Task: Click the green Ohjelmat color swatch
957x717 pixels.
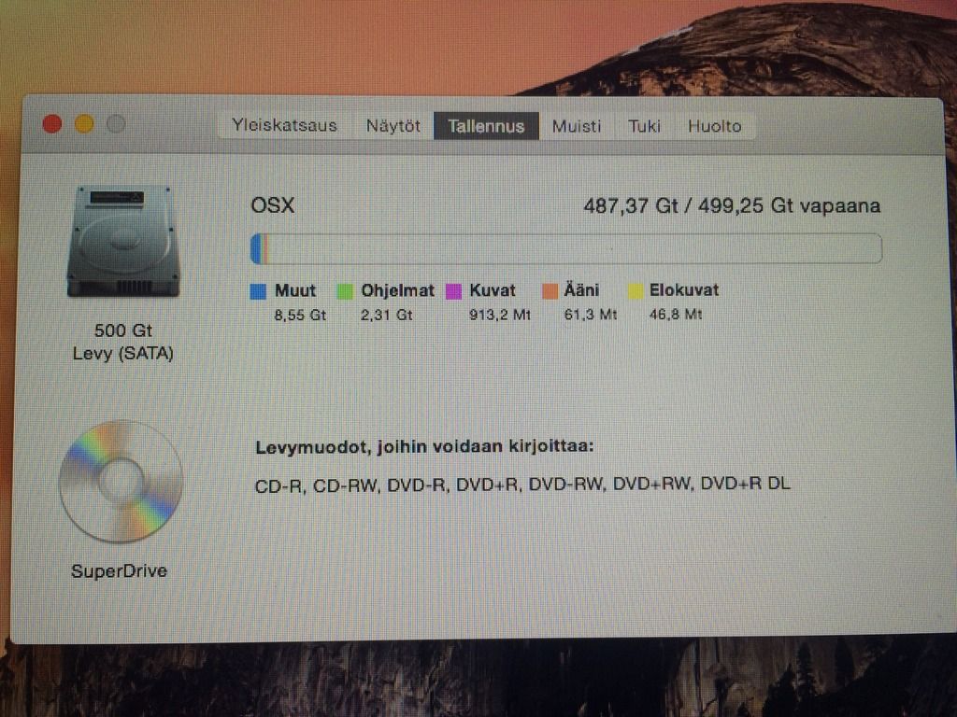Action: click(x=345, y=291)
